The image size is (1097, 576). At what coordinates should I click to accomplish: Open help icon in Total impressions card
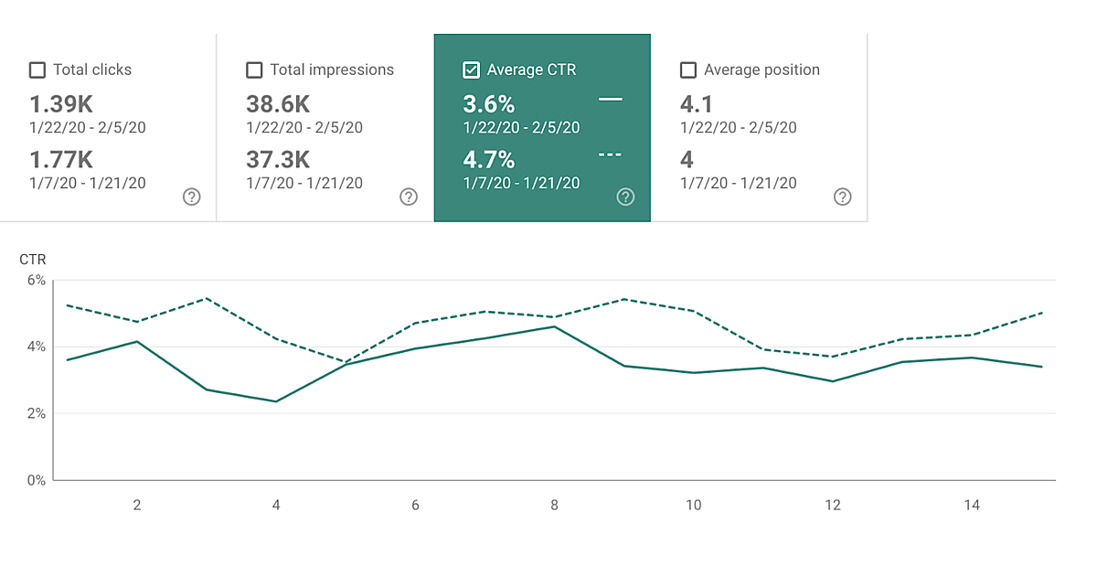[x=409, y=197]
